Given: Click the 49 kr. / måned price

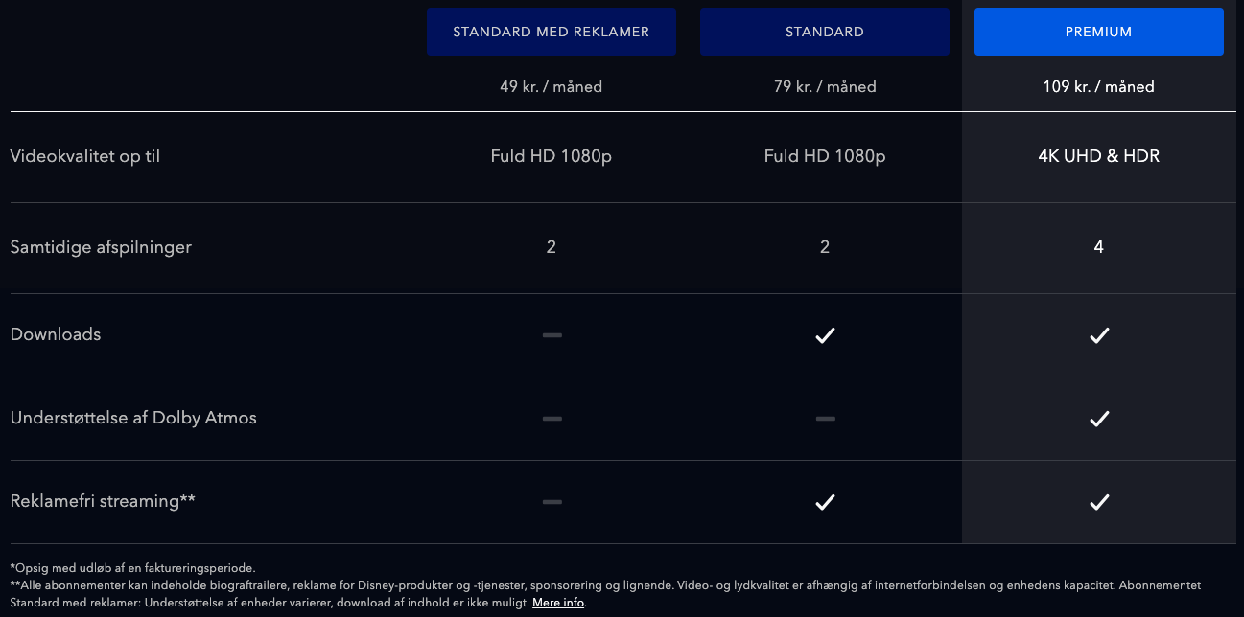Looking at the screenshot, I should (x=551, y=87).
